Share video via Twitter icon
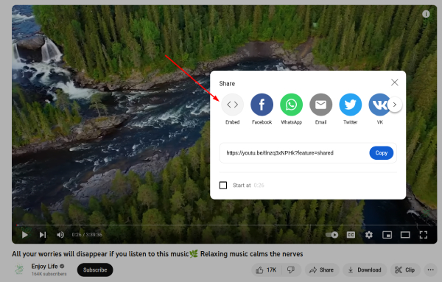Image resolution: width=442 pixels, height=282 pixels. 351,105
